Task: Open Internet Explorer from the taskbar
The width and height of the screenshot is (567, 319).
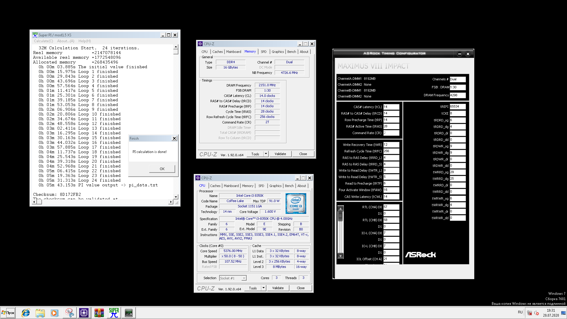Action: pyautogui.click(x=26, y=313)
